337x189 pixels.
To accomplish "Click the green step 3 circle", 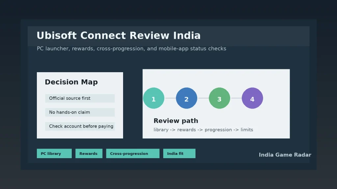I will (x=219, y=98).
